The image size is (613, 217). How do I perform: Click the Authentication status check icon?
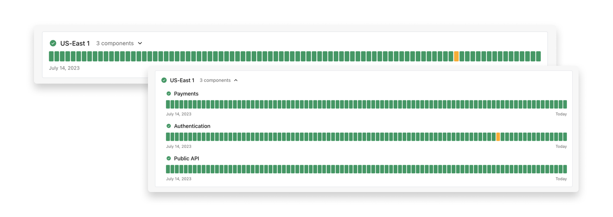point(168,126)
